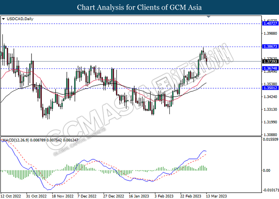
Task: Click the 18 Nov 2022 date label
Action: pyautogui.click(x=63, y=196)
